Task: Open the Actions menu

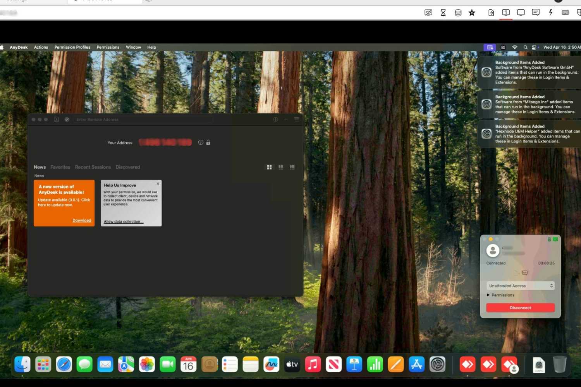Action: 41,47
